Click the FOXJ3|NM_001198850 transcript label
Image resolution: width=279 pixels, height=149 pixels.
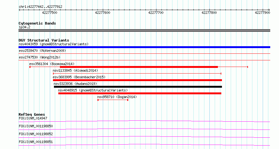point(36,126)
